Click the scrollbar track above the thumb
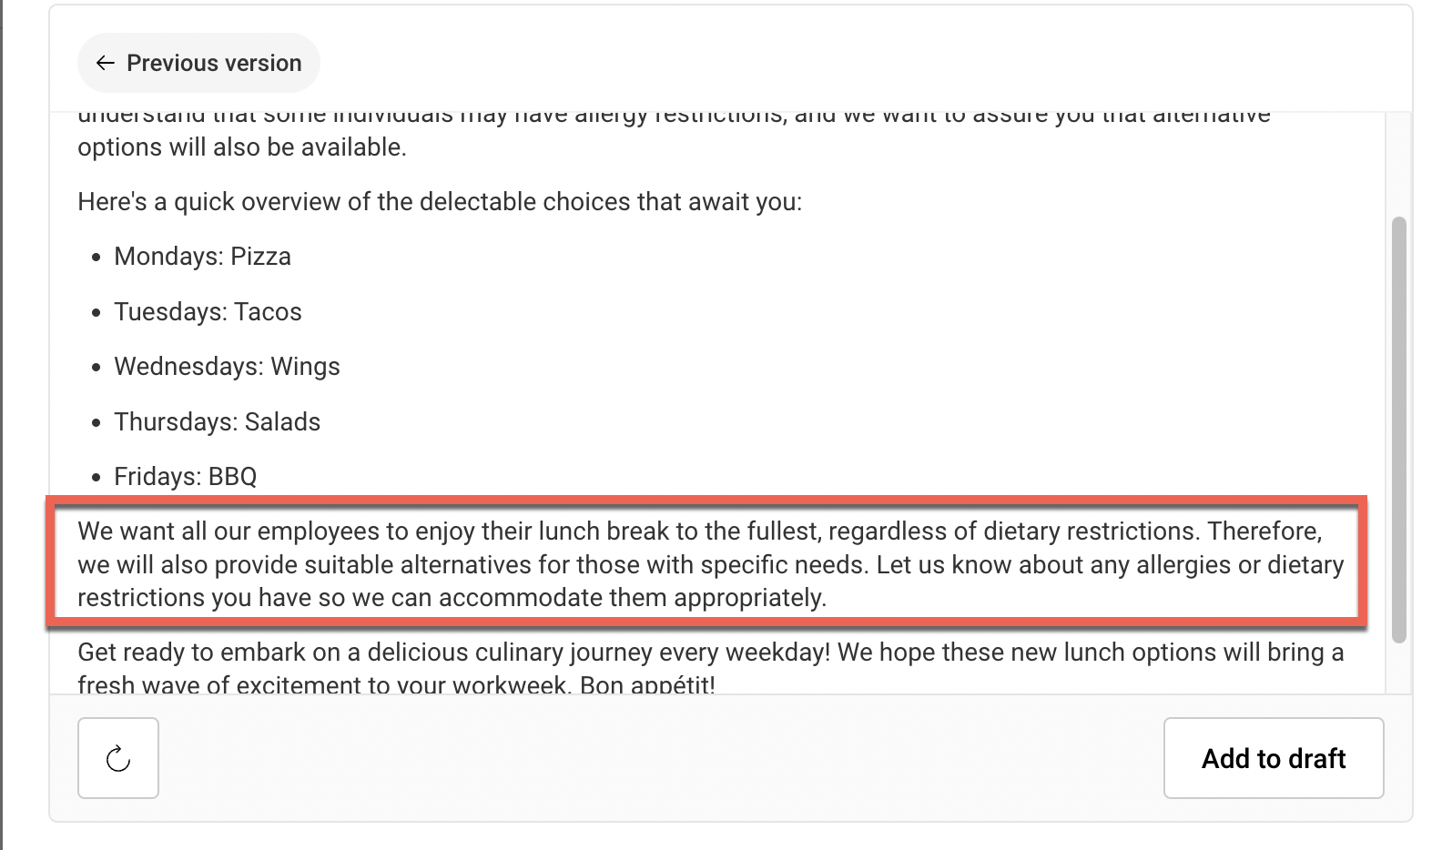Screen dimensions: 1442x850 [x=1399, y=164]
